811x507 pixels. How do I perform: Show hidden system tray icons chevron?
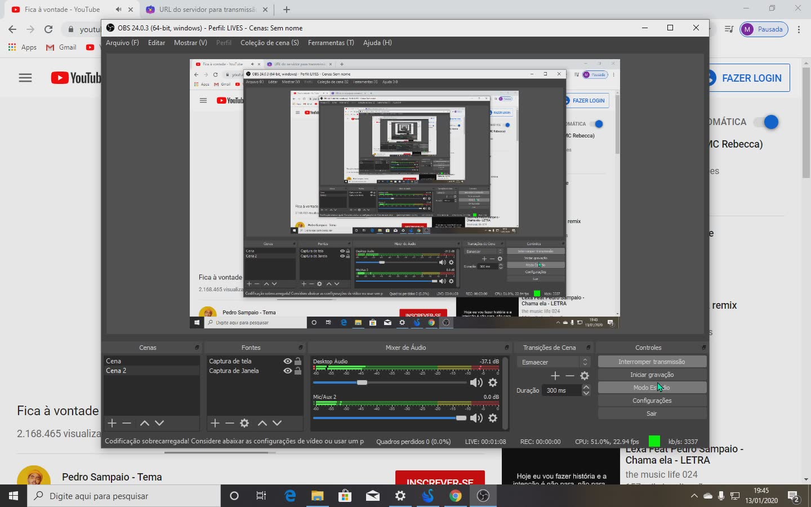694,496
